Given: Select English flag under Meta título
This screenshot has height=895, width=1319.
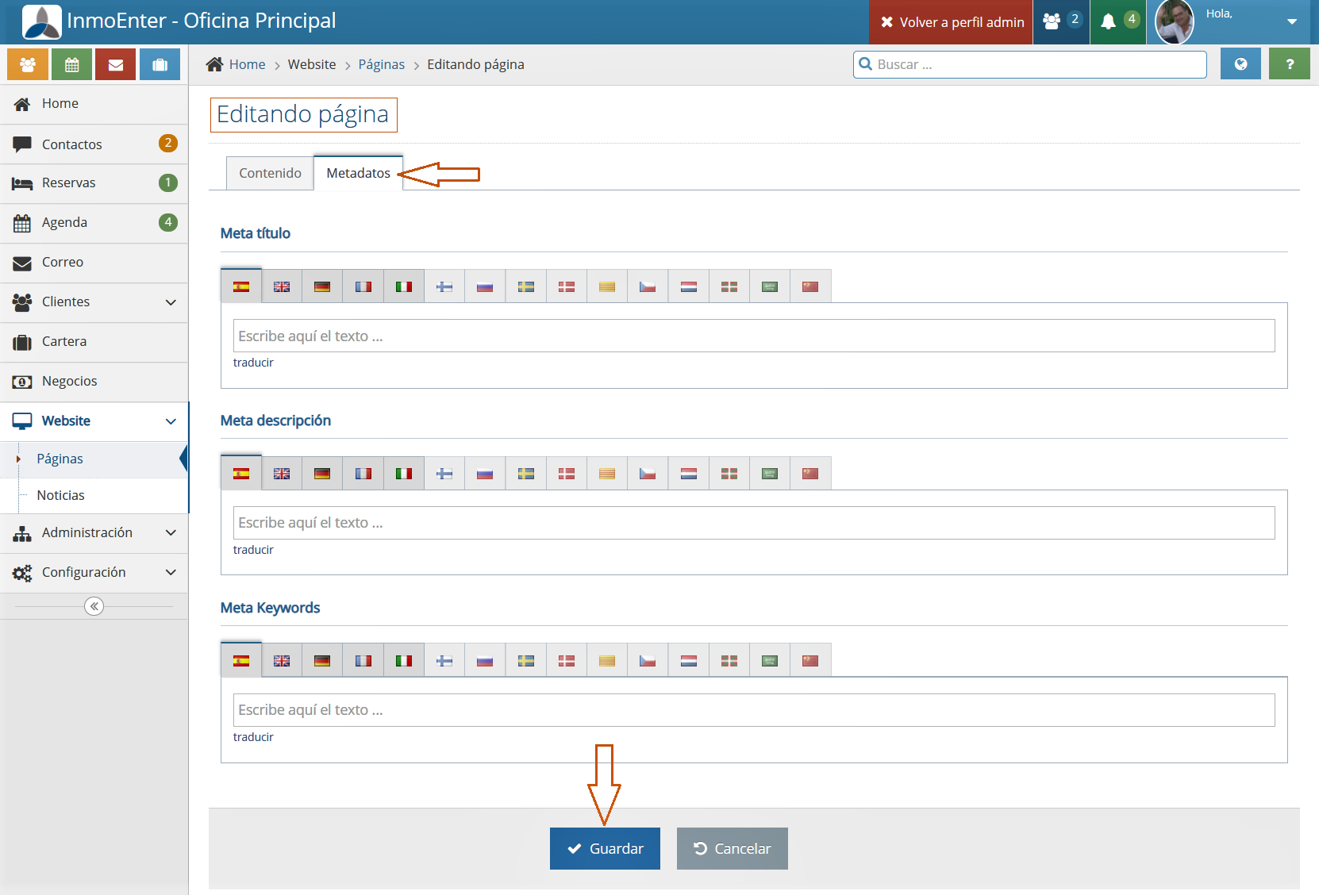Looking at the screenshot, I should click(282, 286).
